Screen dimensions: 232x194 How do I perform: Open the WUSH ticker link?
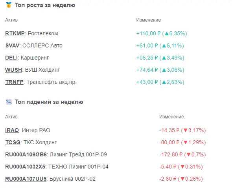click(x=14, y=70)
